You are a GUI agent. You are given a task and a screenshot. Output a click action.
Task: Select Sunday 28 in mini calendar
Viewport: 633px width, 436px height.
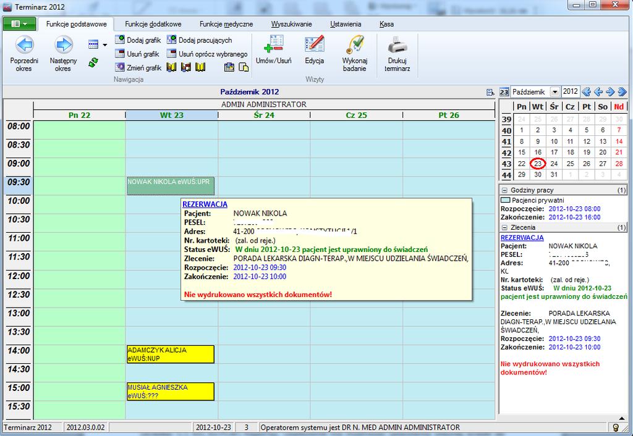[619, 164]
